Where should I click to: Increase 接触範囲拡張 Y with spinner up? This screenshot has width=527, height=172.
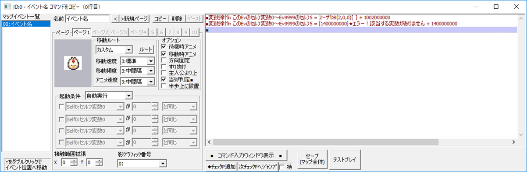coord(99,161)
